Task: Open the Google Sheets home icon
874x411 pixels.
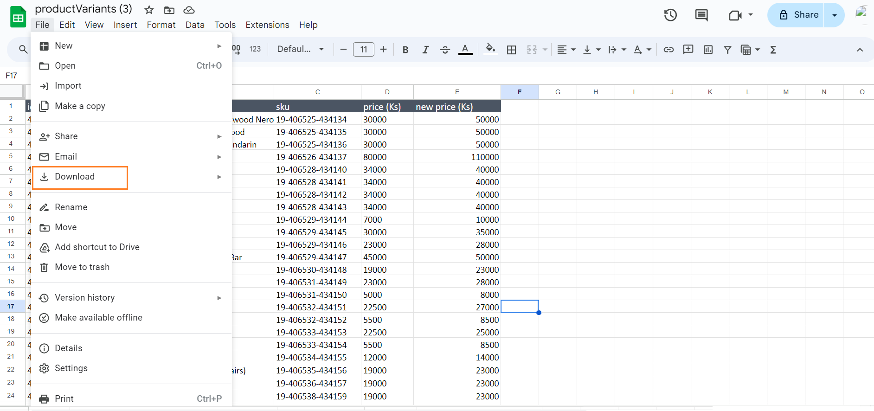Action: pos(18,17)
